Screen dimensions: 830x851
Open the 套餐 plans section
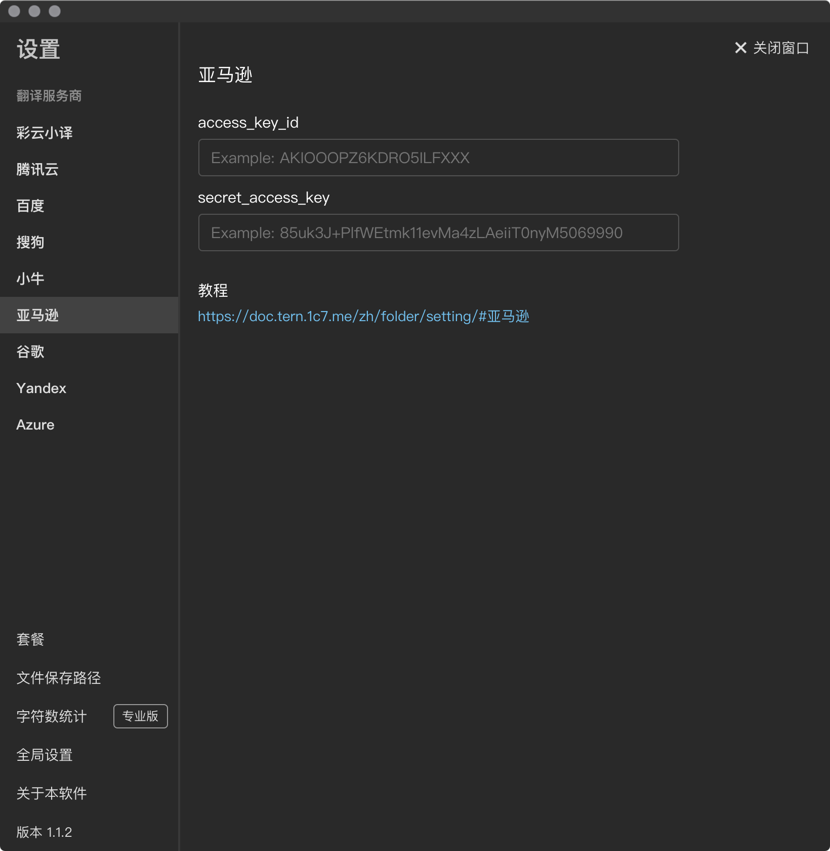coord(30,640)
